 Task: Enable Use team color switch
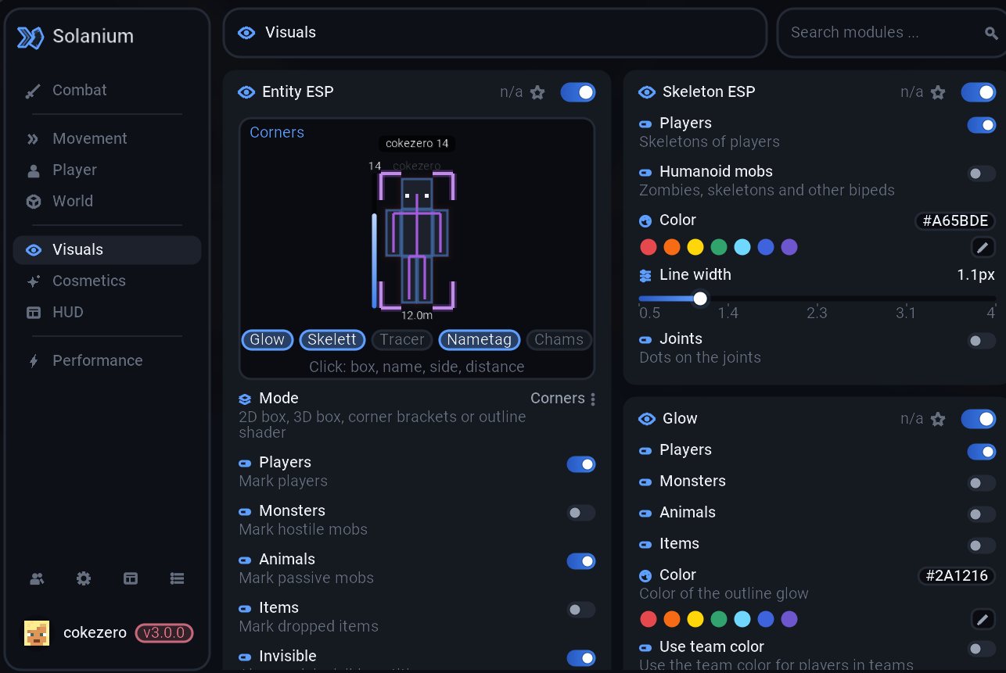point(982,649)
